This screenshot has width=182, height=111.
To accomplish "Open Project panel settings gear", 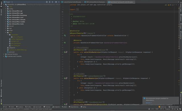I will click(56, 2).
